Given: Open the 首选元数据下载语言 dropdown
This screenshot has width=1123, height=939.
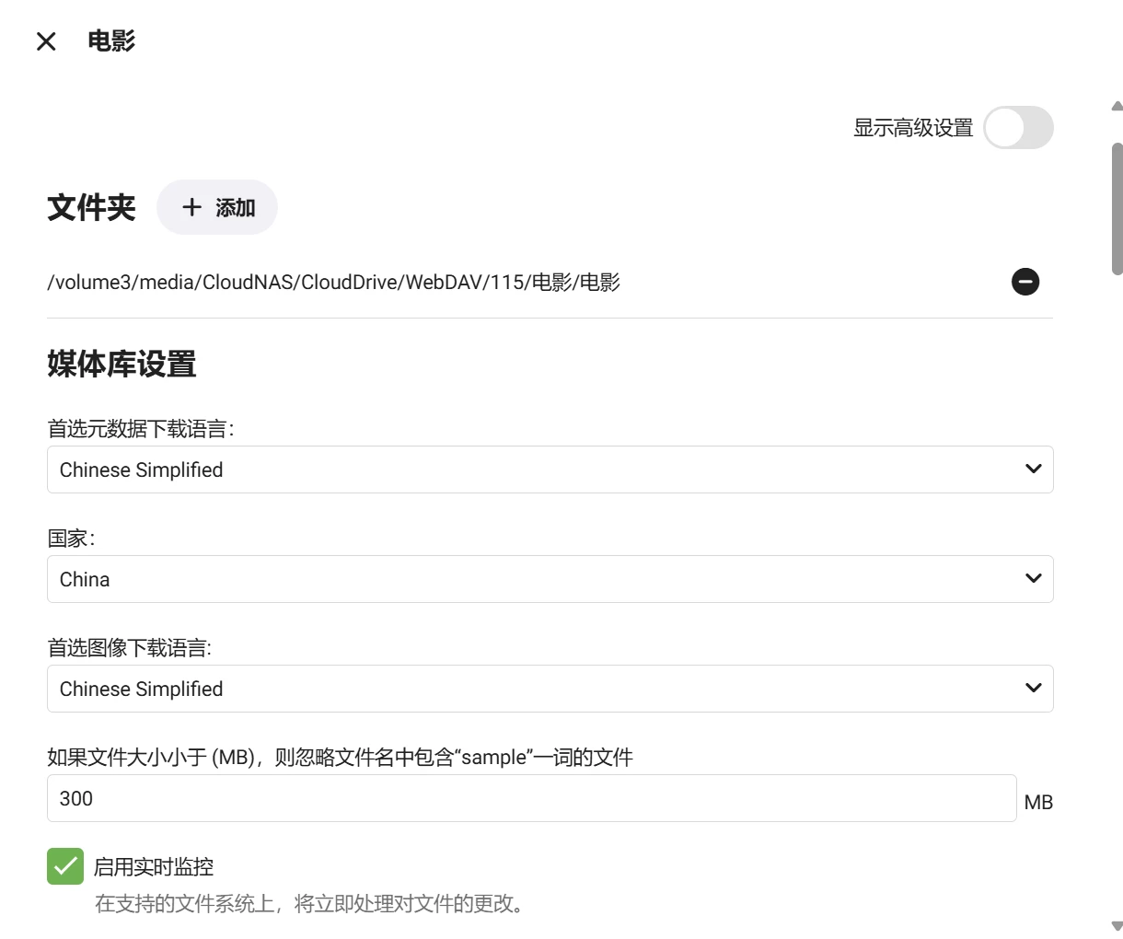Looking at the screenshot, I should click(x=534, y=469).
